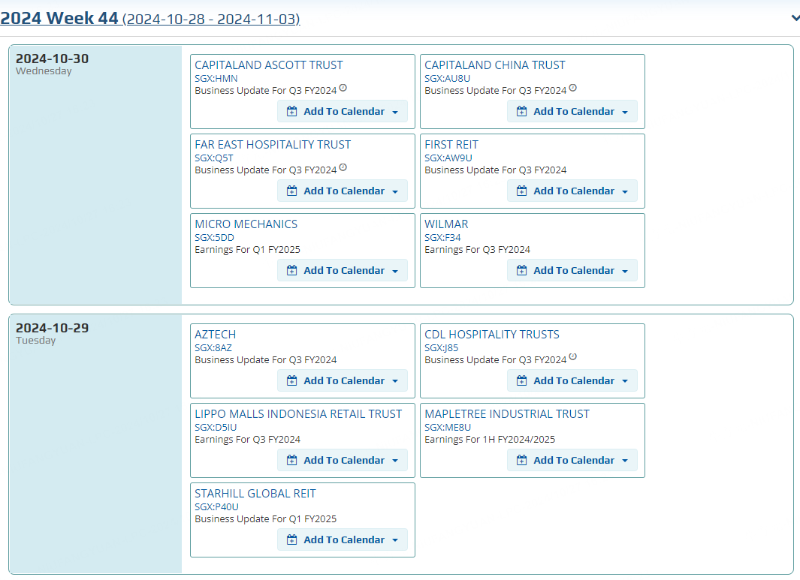Open LIPPO MALLS INDONESIA RETAIL TRUST link
The height and width of the screenshot is (580, 800).
298,414
